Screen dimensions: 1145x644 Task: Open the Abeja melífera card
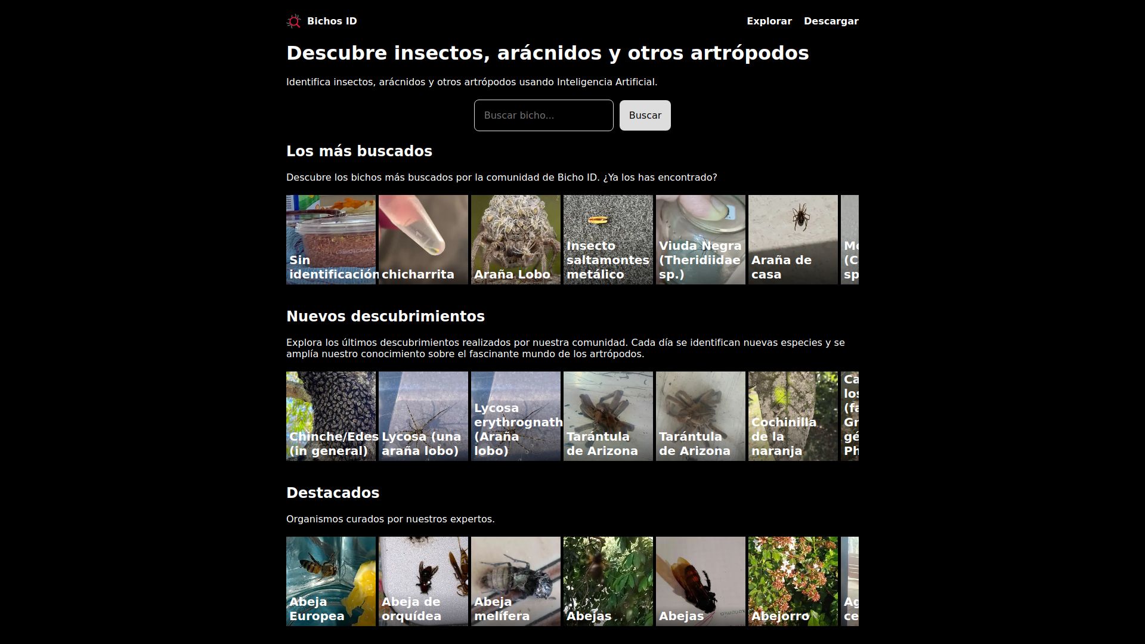tap(515, 581)
